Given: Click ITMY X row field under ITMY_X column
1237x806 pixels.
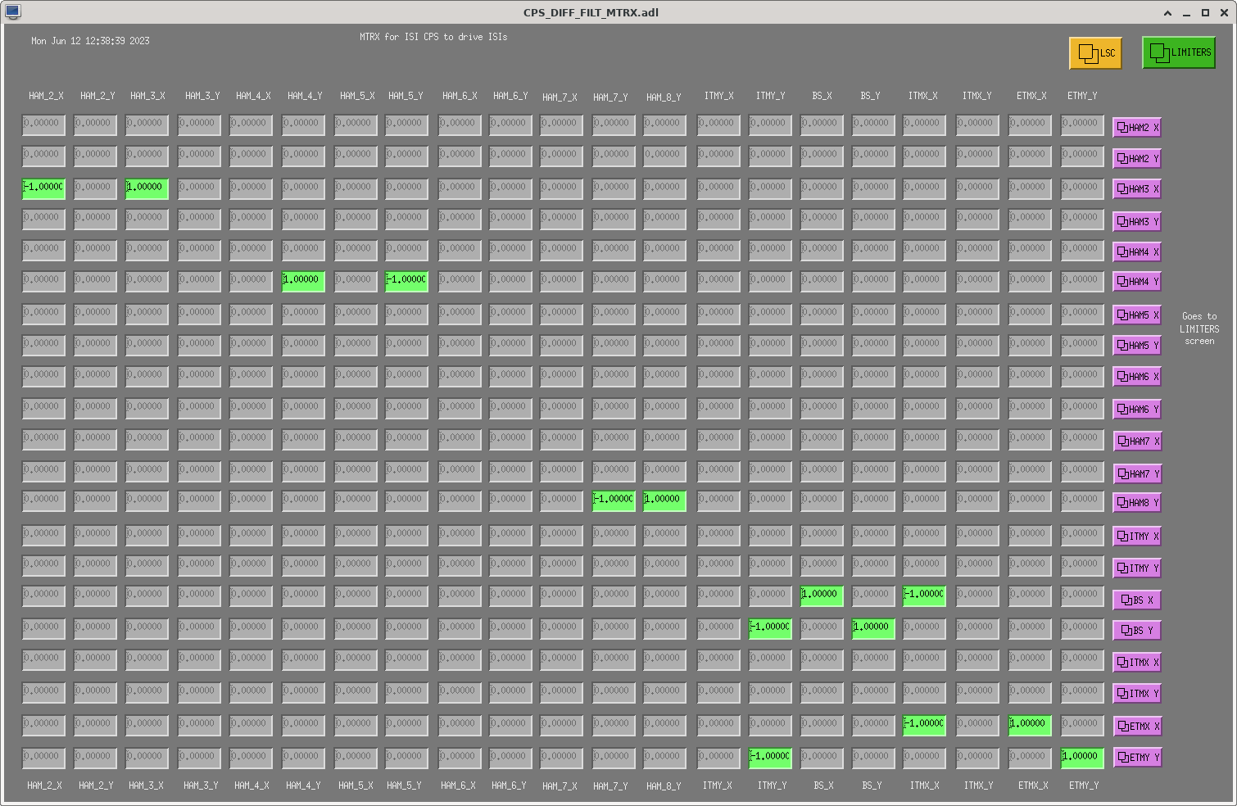Looking at the screenshot, I should click(718, 535).
